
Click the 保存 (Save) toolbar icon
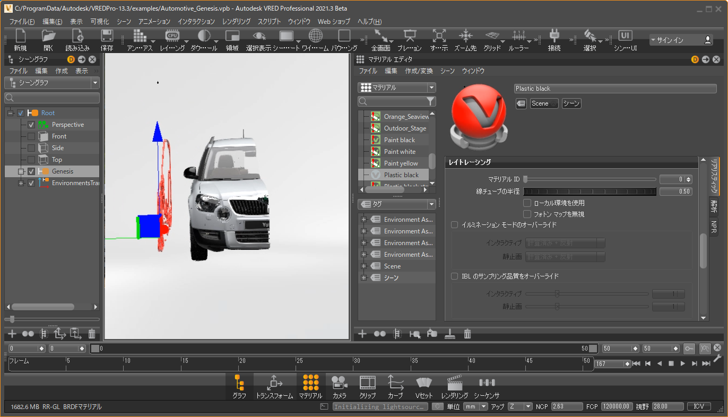pyautogui.click(x=107, y=36)
